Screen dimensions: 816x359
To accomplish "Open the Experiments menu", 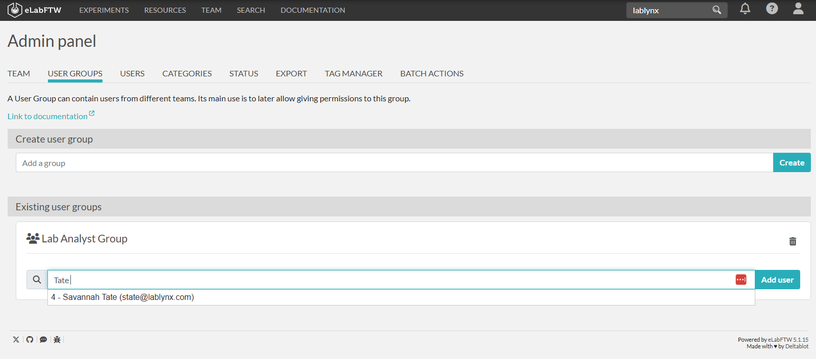I will (x=104, y=10).
